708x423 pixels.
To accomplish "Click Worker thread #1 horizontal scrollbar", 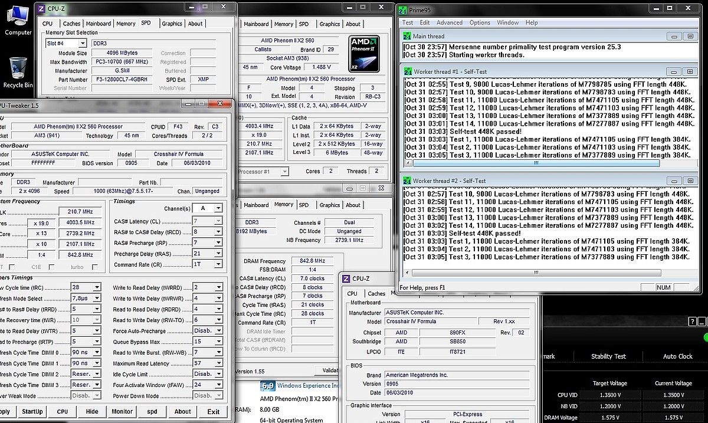I will coord(536,163).
